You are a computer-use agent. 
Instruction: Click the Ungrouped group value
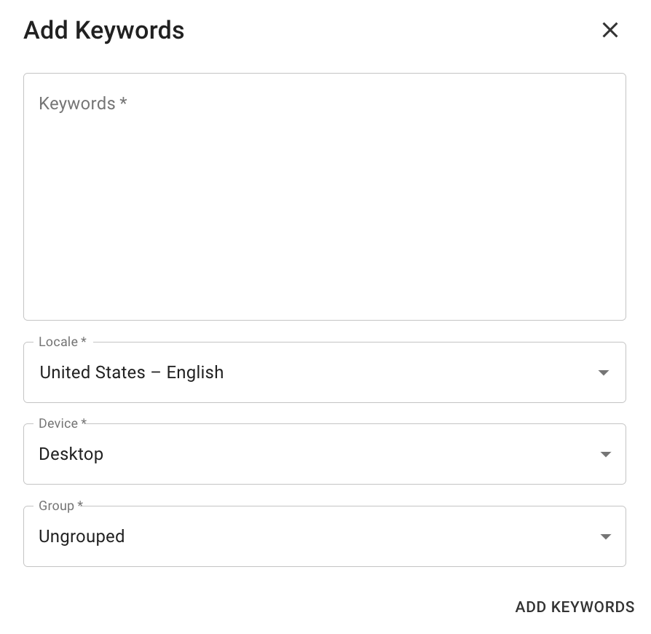(x=82, y=536)
